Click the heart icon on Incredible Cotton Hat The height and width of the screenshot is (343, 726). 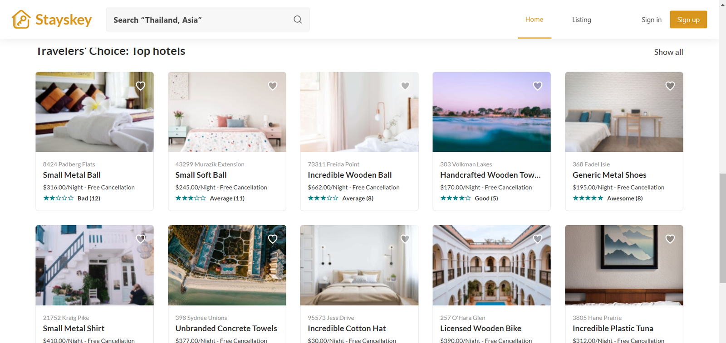[x=405, y=239]
